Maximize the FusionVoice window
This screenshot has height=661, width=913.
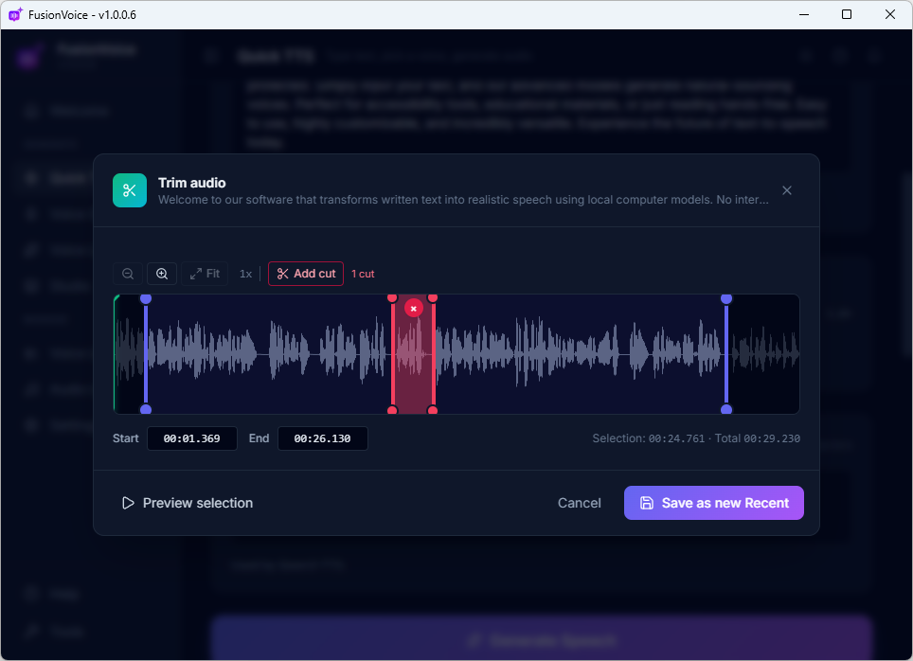pos(847,14)
